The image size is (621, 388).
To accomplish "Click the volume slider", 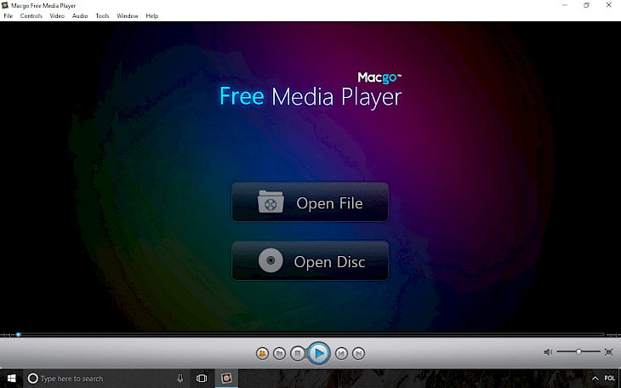I will coord(578,352).
